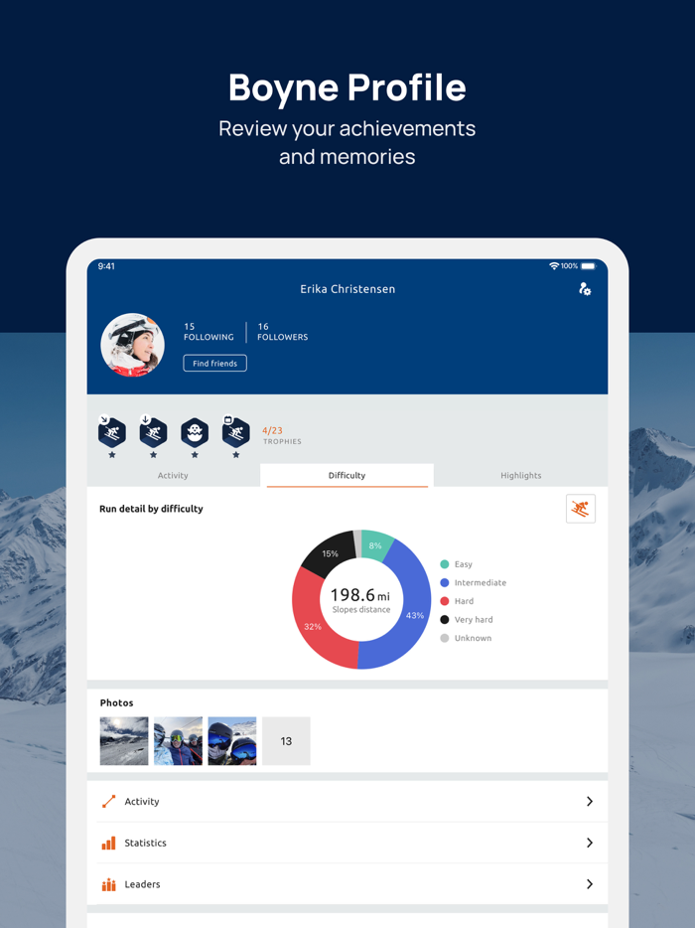The height and width of the screenshot is (928, 695).
Task: Open the Leaders list row
Action: click(x=347, y=884)
